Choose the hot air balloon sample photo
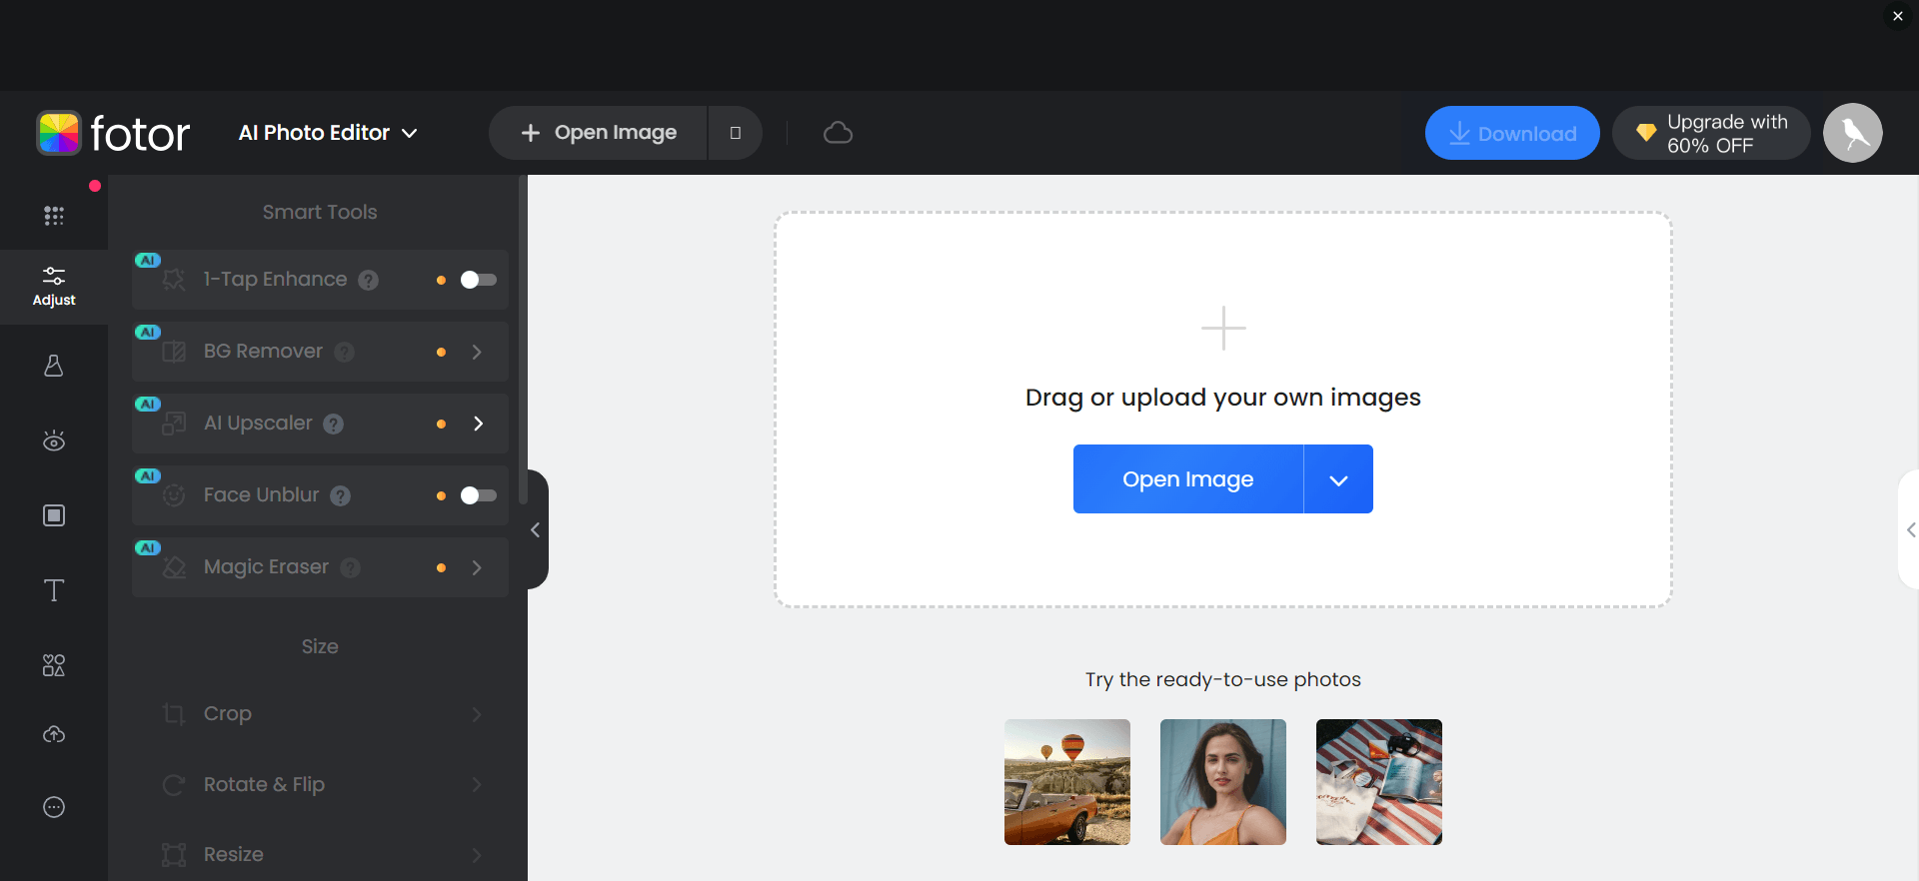The image size is (1919, 881). (x=1066, y=782)
